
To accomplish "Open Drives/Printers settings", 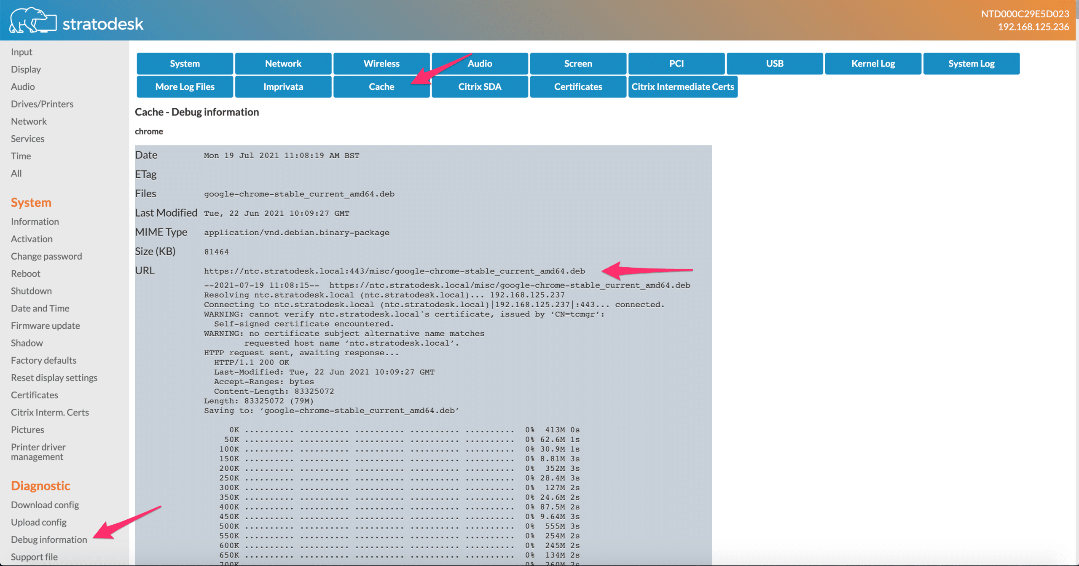I will point(42,104).
